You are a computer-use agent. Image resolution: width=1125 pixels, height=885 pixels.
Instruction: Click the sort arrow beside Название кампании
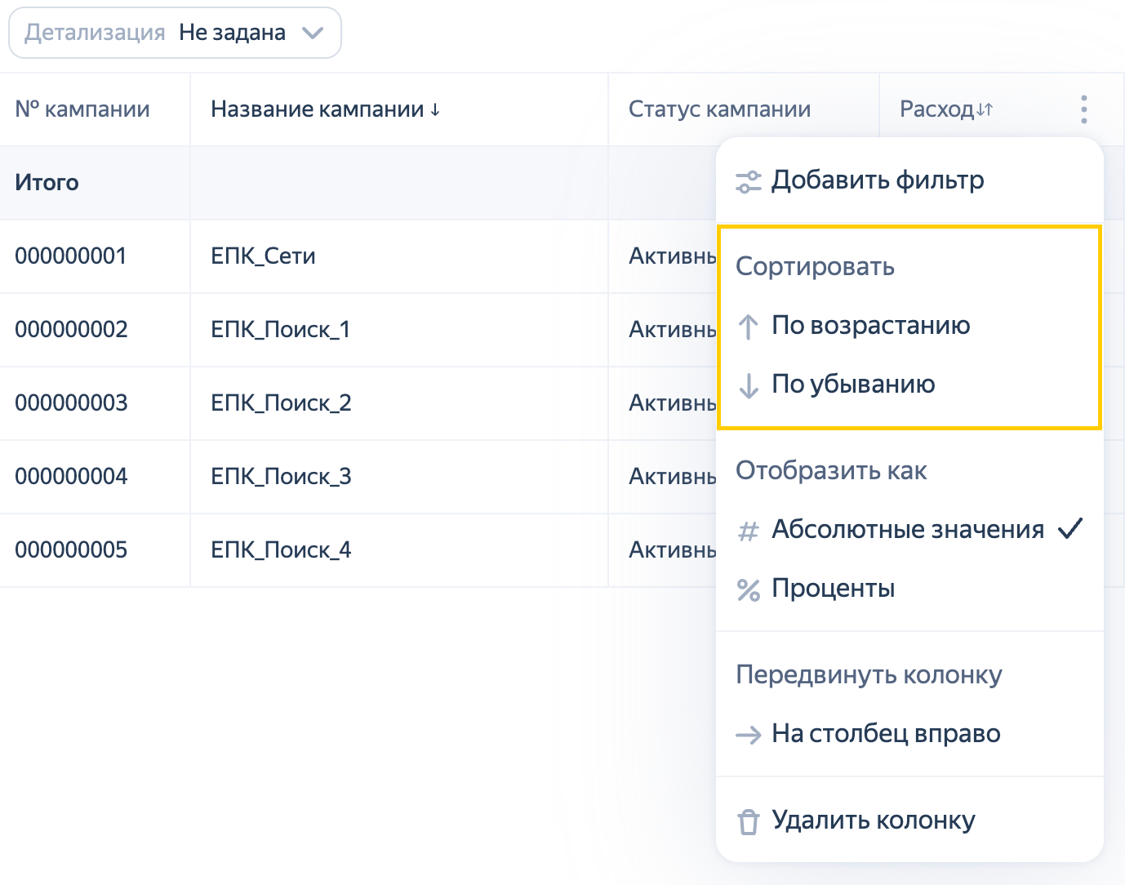435,109
